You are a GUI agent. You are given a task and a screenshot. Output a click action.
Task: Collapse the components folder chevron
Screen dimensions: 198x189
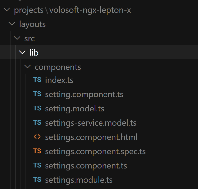coord(27,67)
